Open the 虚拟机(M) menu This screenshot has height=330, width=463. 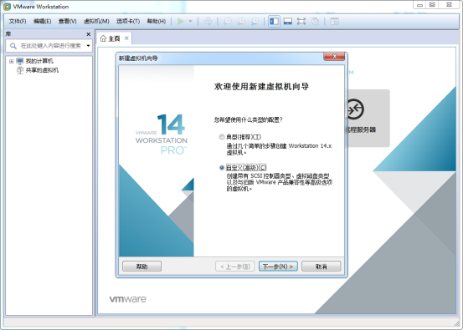tap(96, 21)
